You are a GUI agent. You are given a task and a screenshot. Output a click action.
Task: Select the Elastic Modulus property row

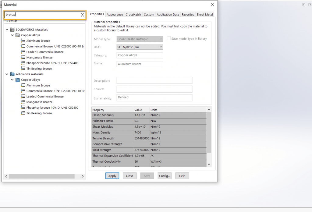pyautogui.click(x=149, y=115)
